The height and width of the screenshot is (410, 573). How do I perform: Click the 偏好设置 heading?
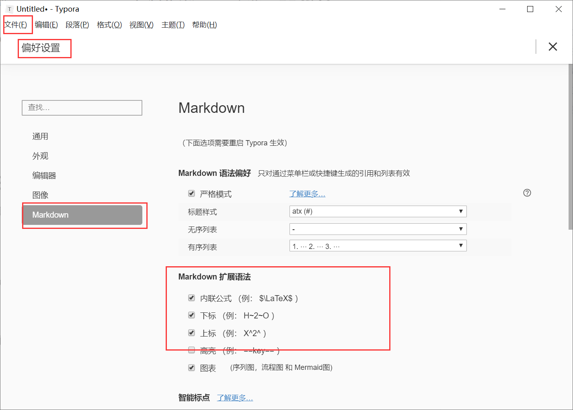coord(41,48)
